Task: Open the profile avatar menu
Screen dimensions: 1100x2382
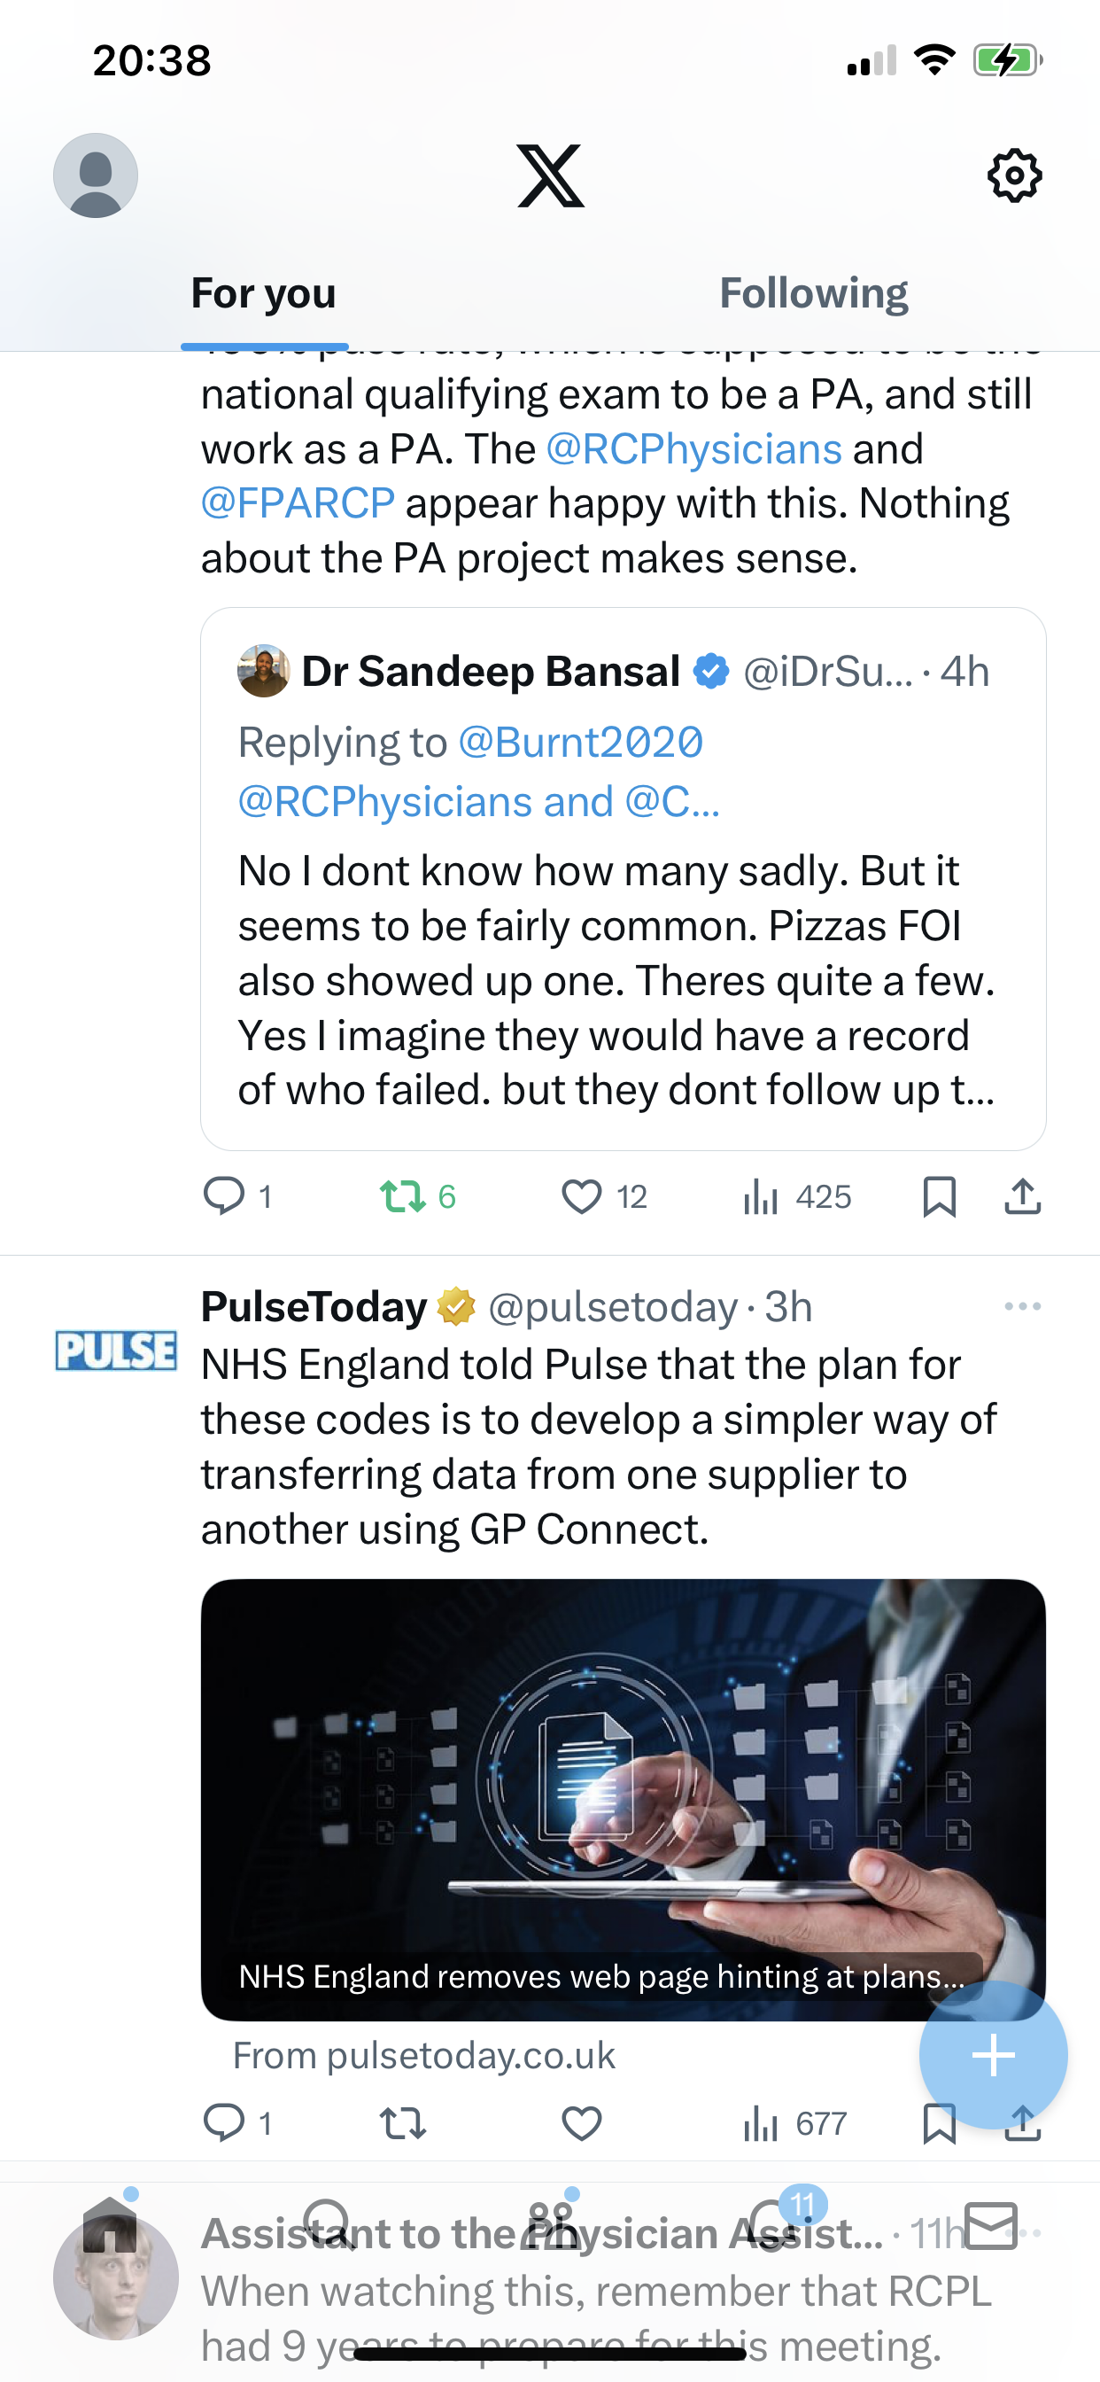Action: (x=96, y=175)
